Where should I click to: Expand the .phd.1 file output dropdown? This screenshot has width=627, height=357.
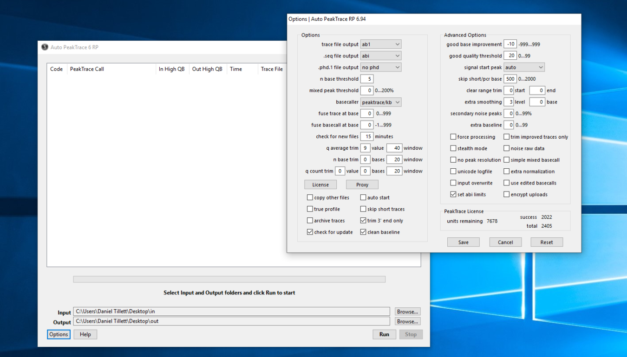click(x=381, y=68)
